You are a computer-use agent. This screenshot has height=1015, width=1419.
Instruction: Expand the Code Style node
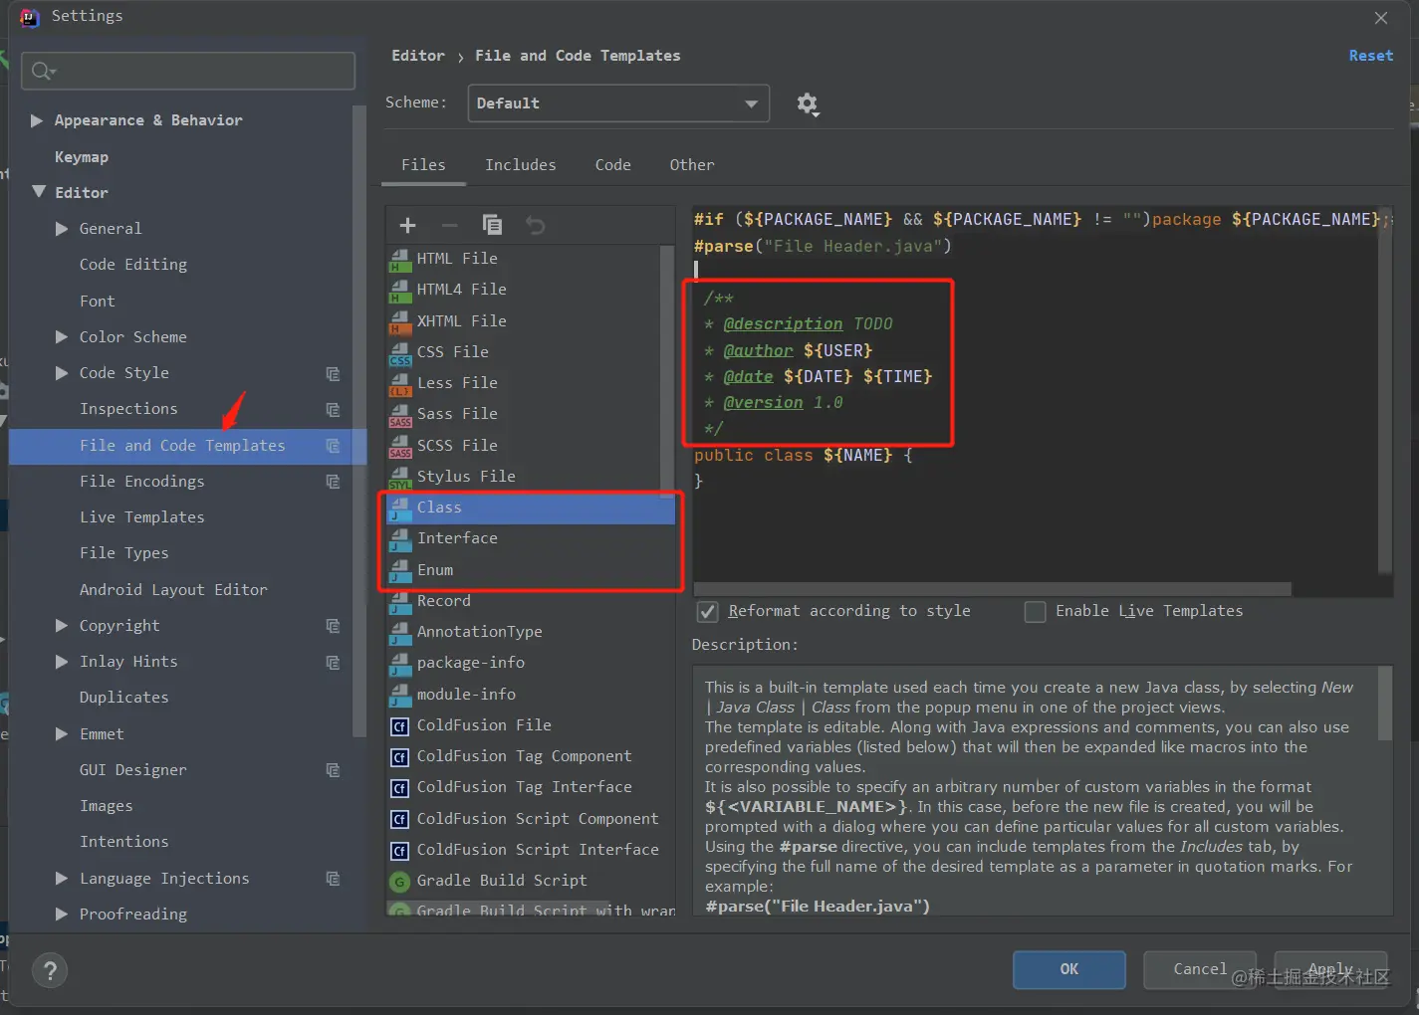tap(62, 373)
